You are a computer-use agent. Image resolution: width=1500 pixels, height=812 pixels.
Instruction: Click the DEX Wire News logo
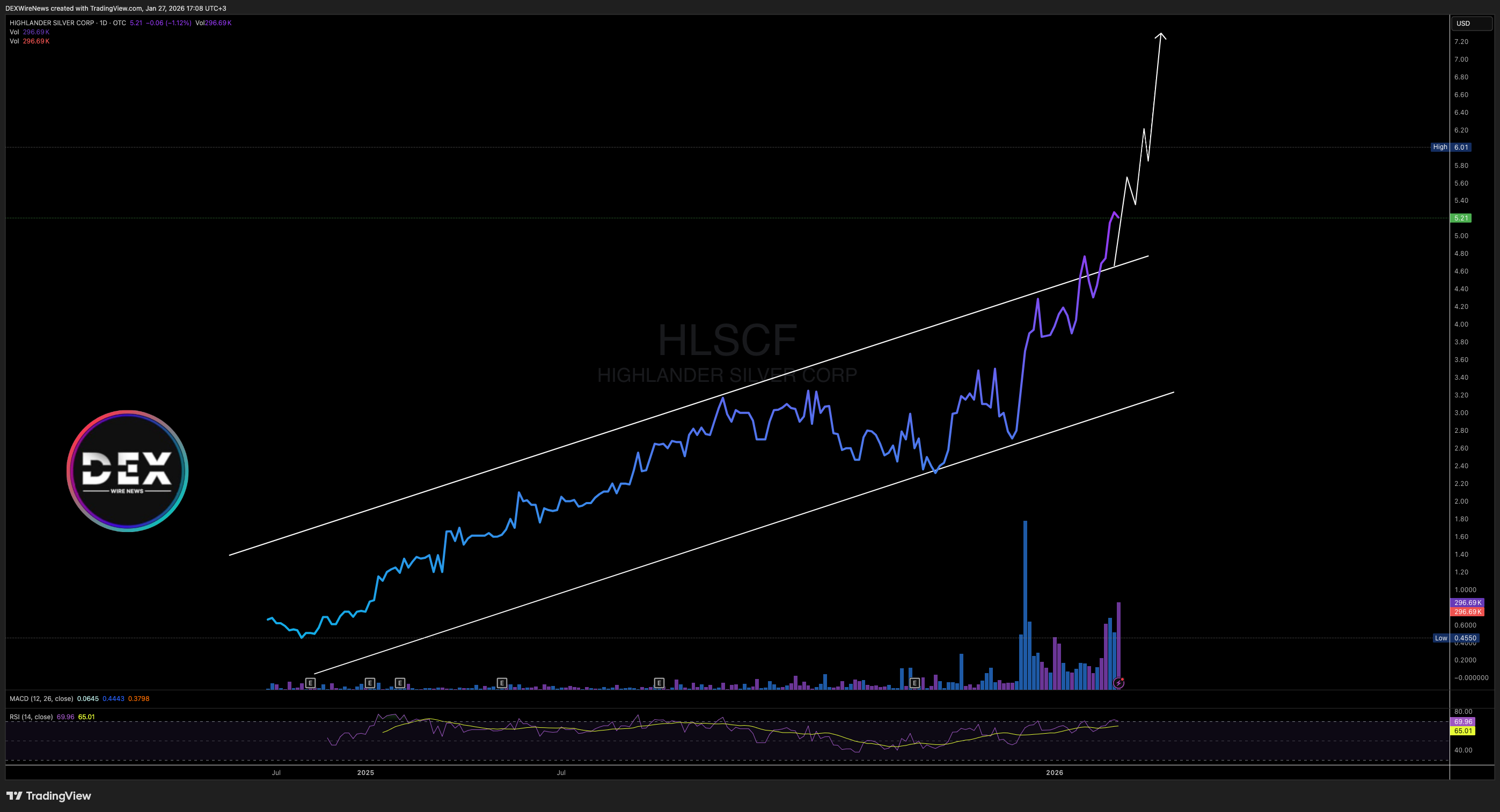point(127,470)
